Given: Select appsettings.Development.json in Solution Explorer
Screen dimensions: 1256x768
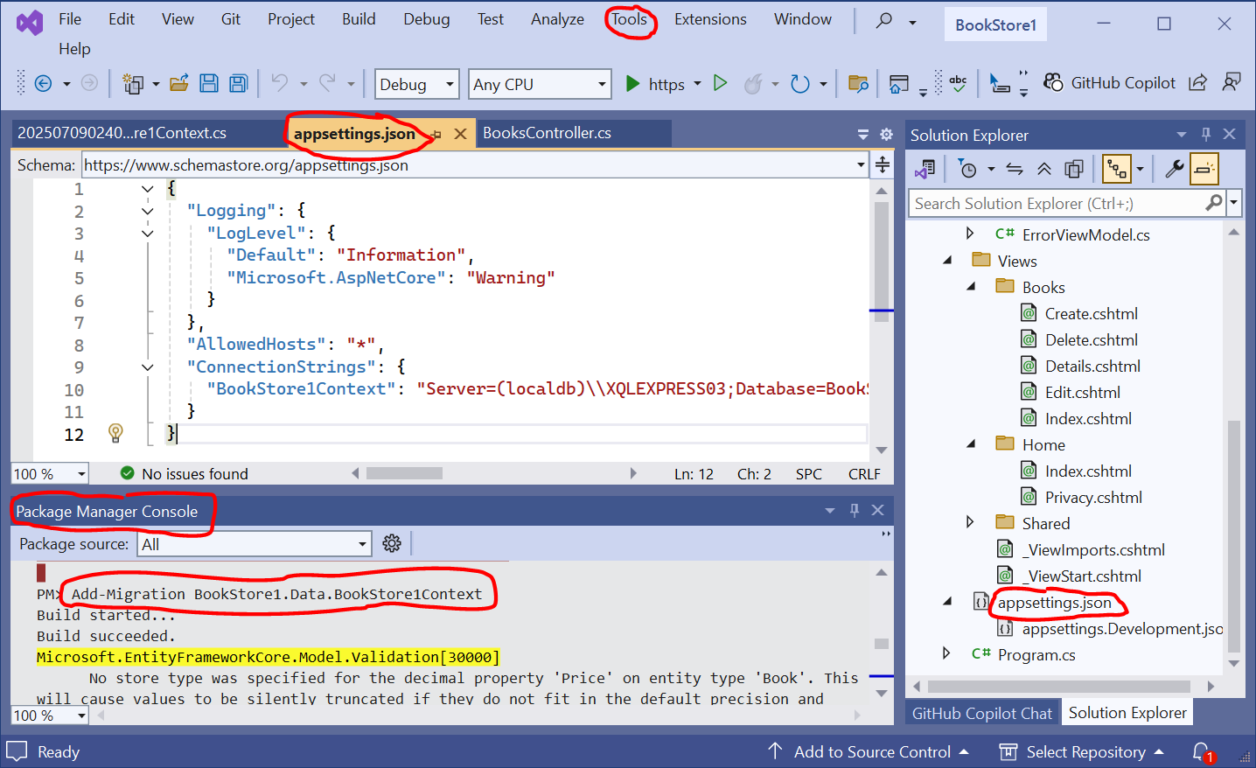Looking at the screenshot, I should coord(1123,628).
